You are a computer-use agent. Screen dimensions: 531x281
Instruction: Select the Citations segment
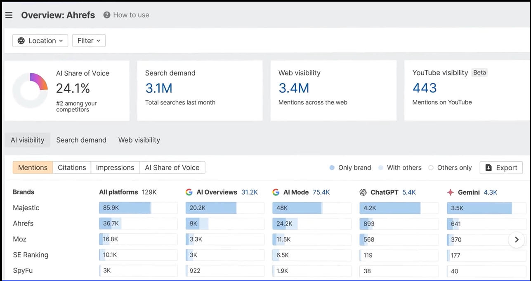click(72, 167)
